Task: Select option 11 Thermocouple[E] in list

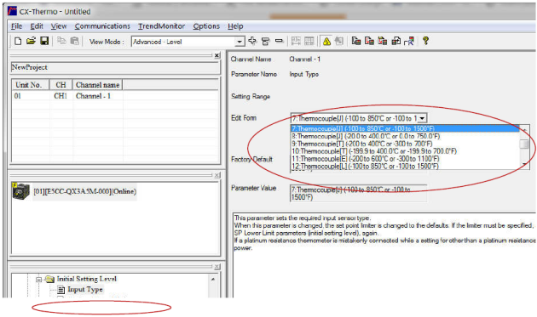Action: pos(365,159)
